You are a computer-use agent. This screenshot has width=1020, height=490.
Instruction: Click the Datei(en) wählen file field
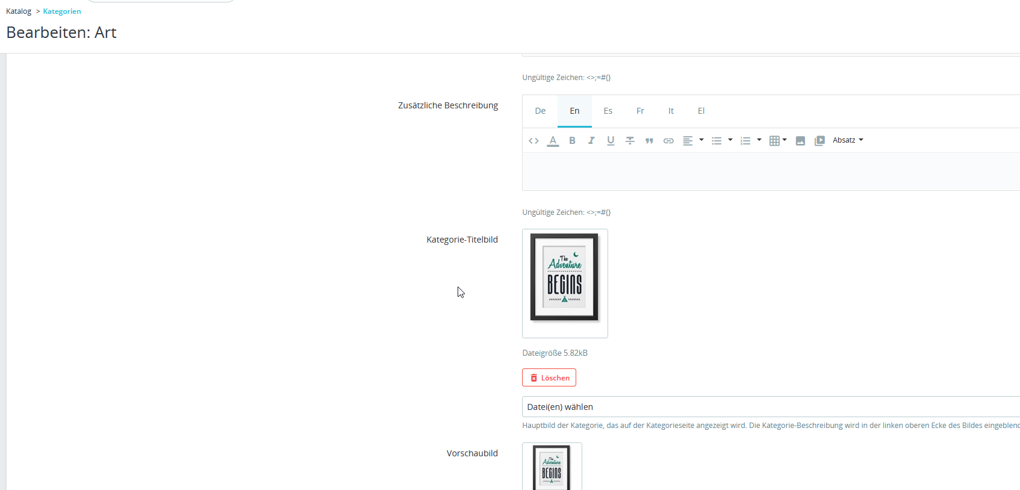771,407
